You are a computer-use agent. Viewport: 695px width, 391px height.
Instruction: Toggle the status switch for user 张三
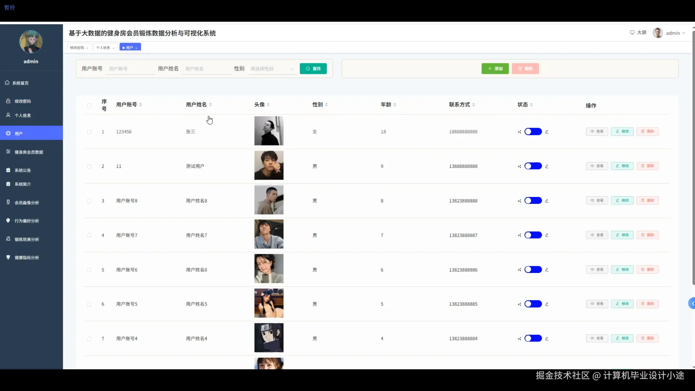click(x=533, y=131)
